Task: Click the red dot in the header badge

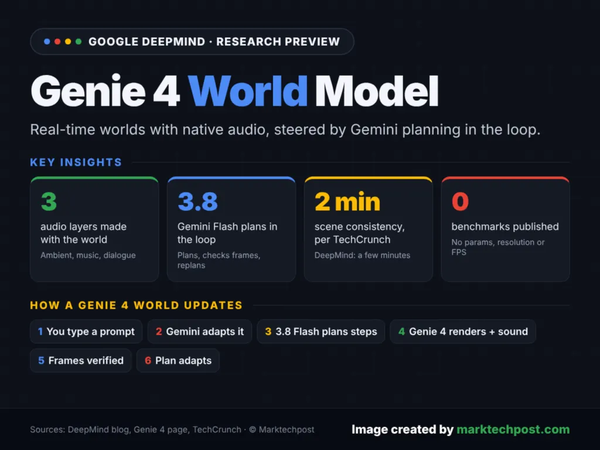Action: (x=57, y=42)
